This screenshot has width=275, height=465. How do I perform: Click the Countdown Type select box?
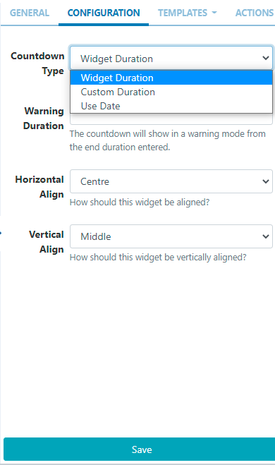(171, 58)
